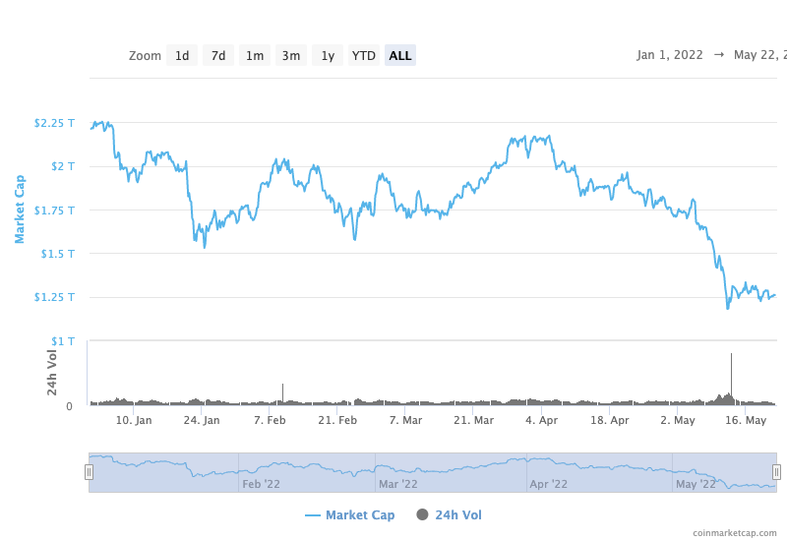Click the blue Market Cap legend line

pyautogui.click(x=313, y=514)
